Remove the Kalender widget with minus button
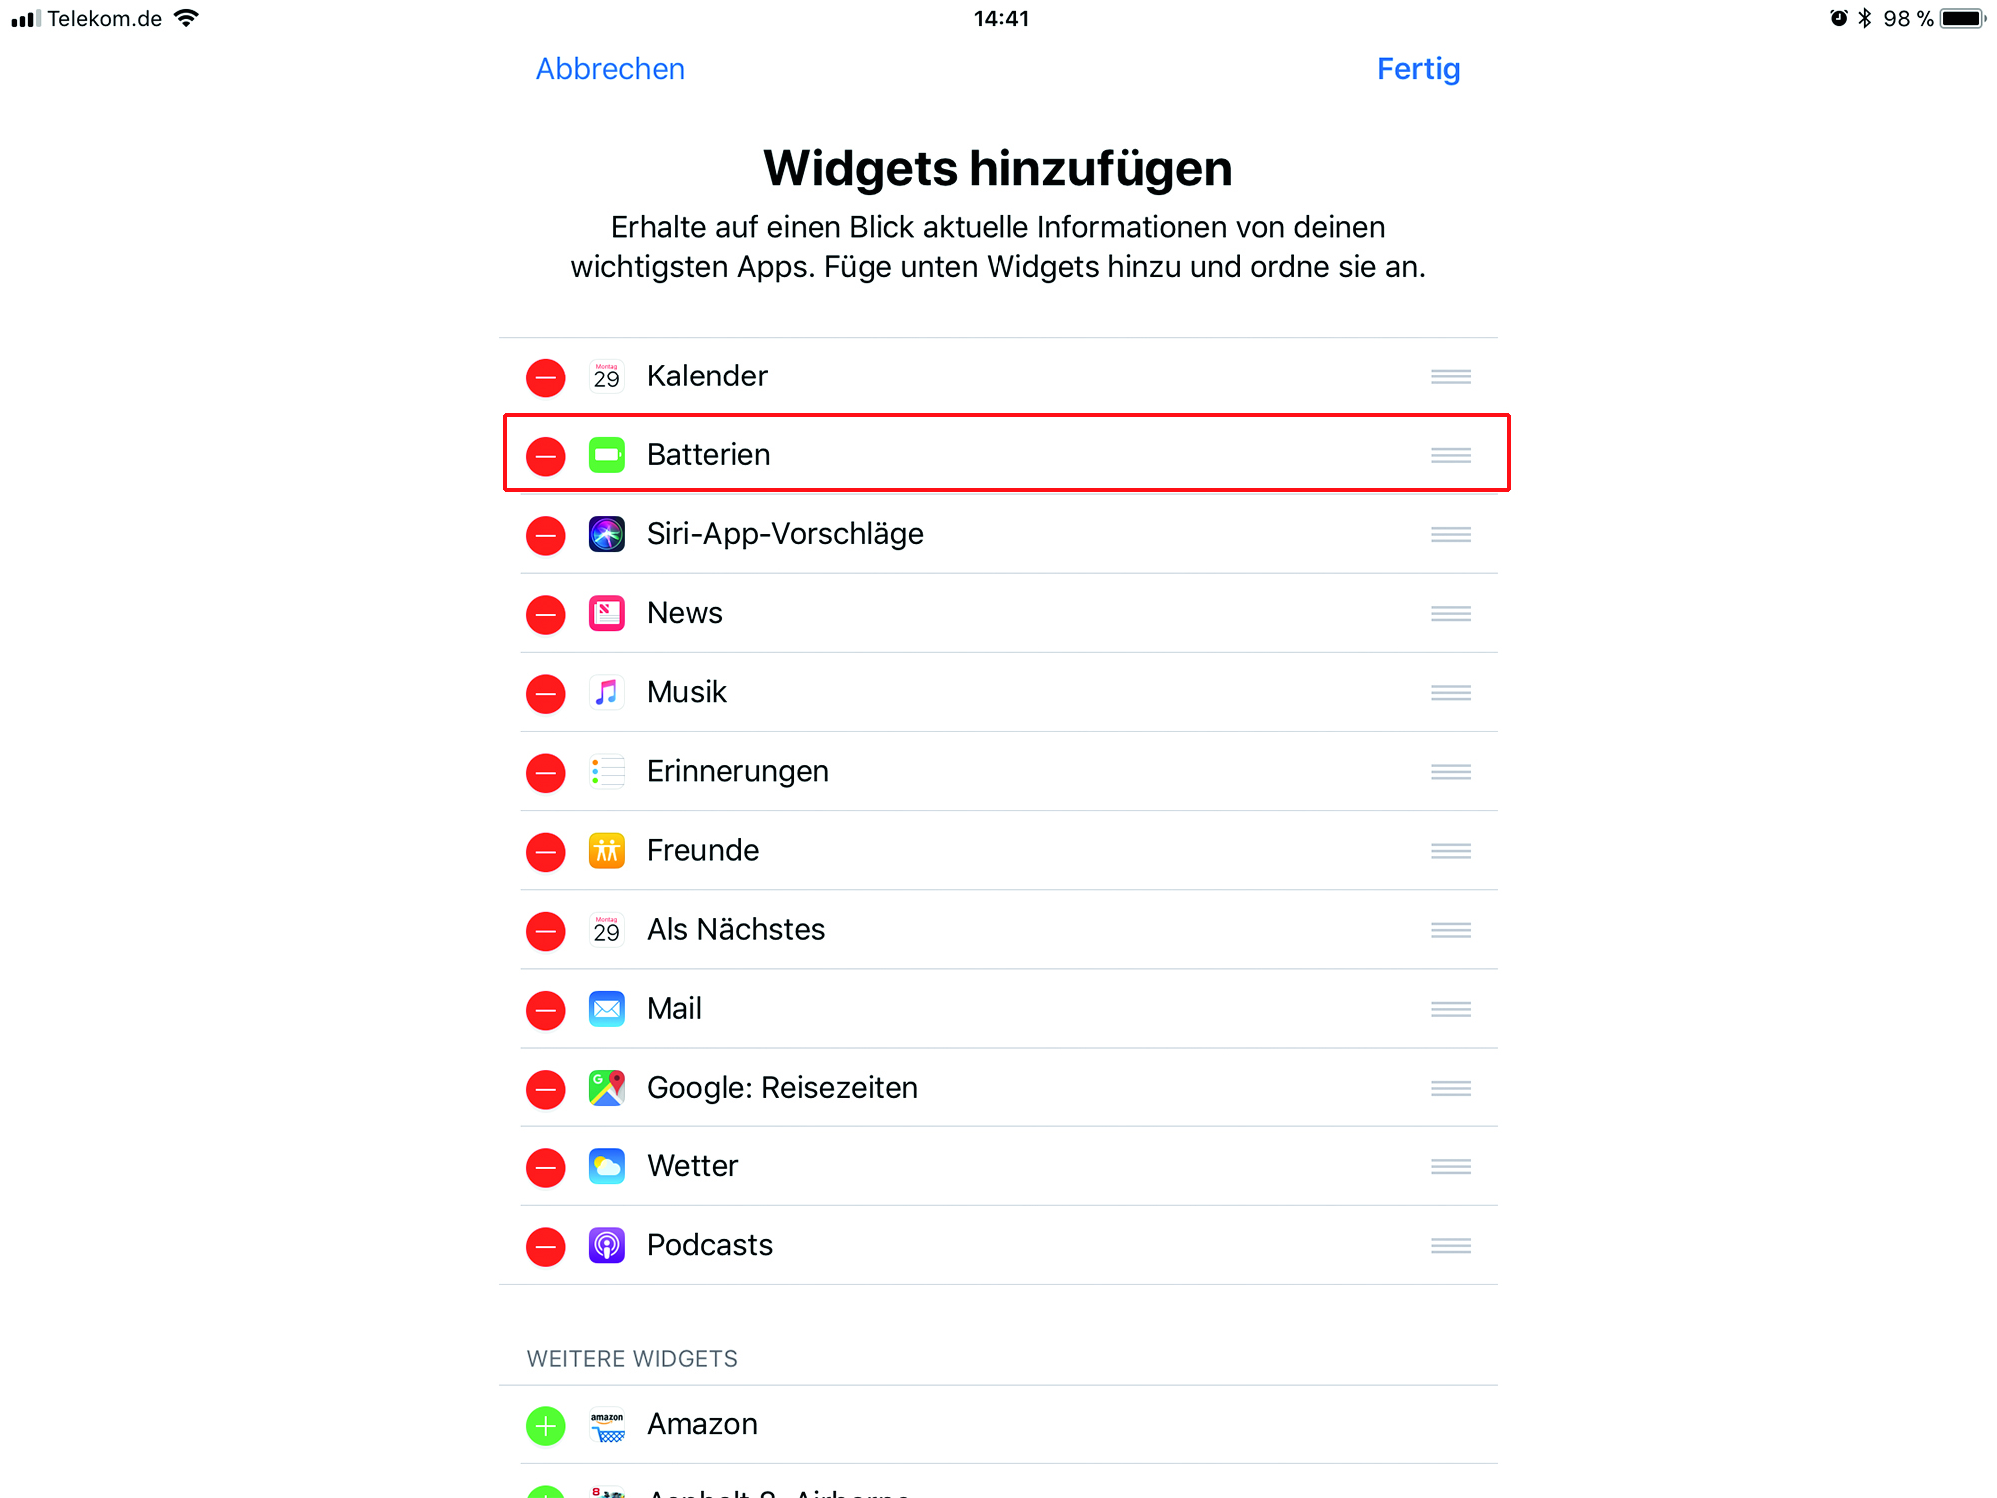The height and width of the screenshot is (1498, 1997). tap(546, 377)
